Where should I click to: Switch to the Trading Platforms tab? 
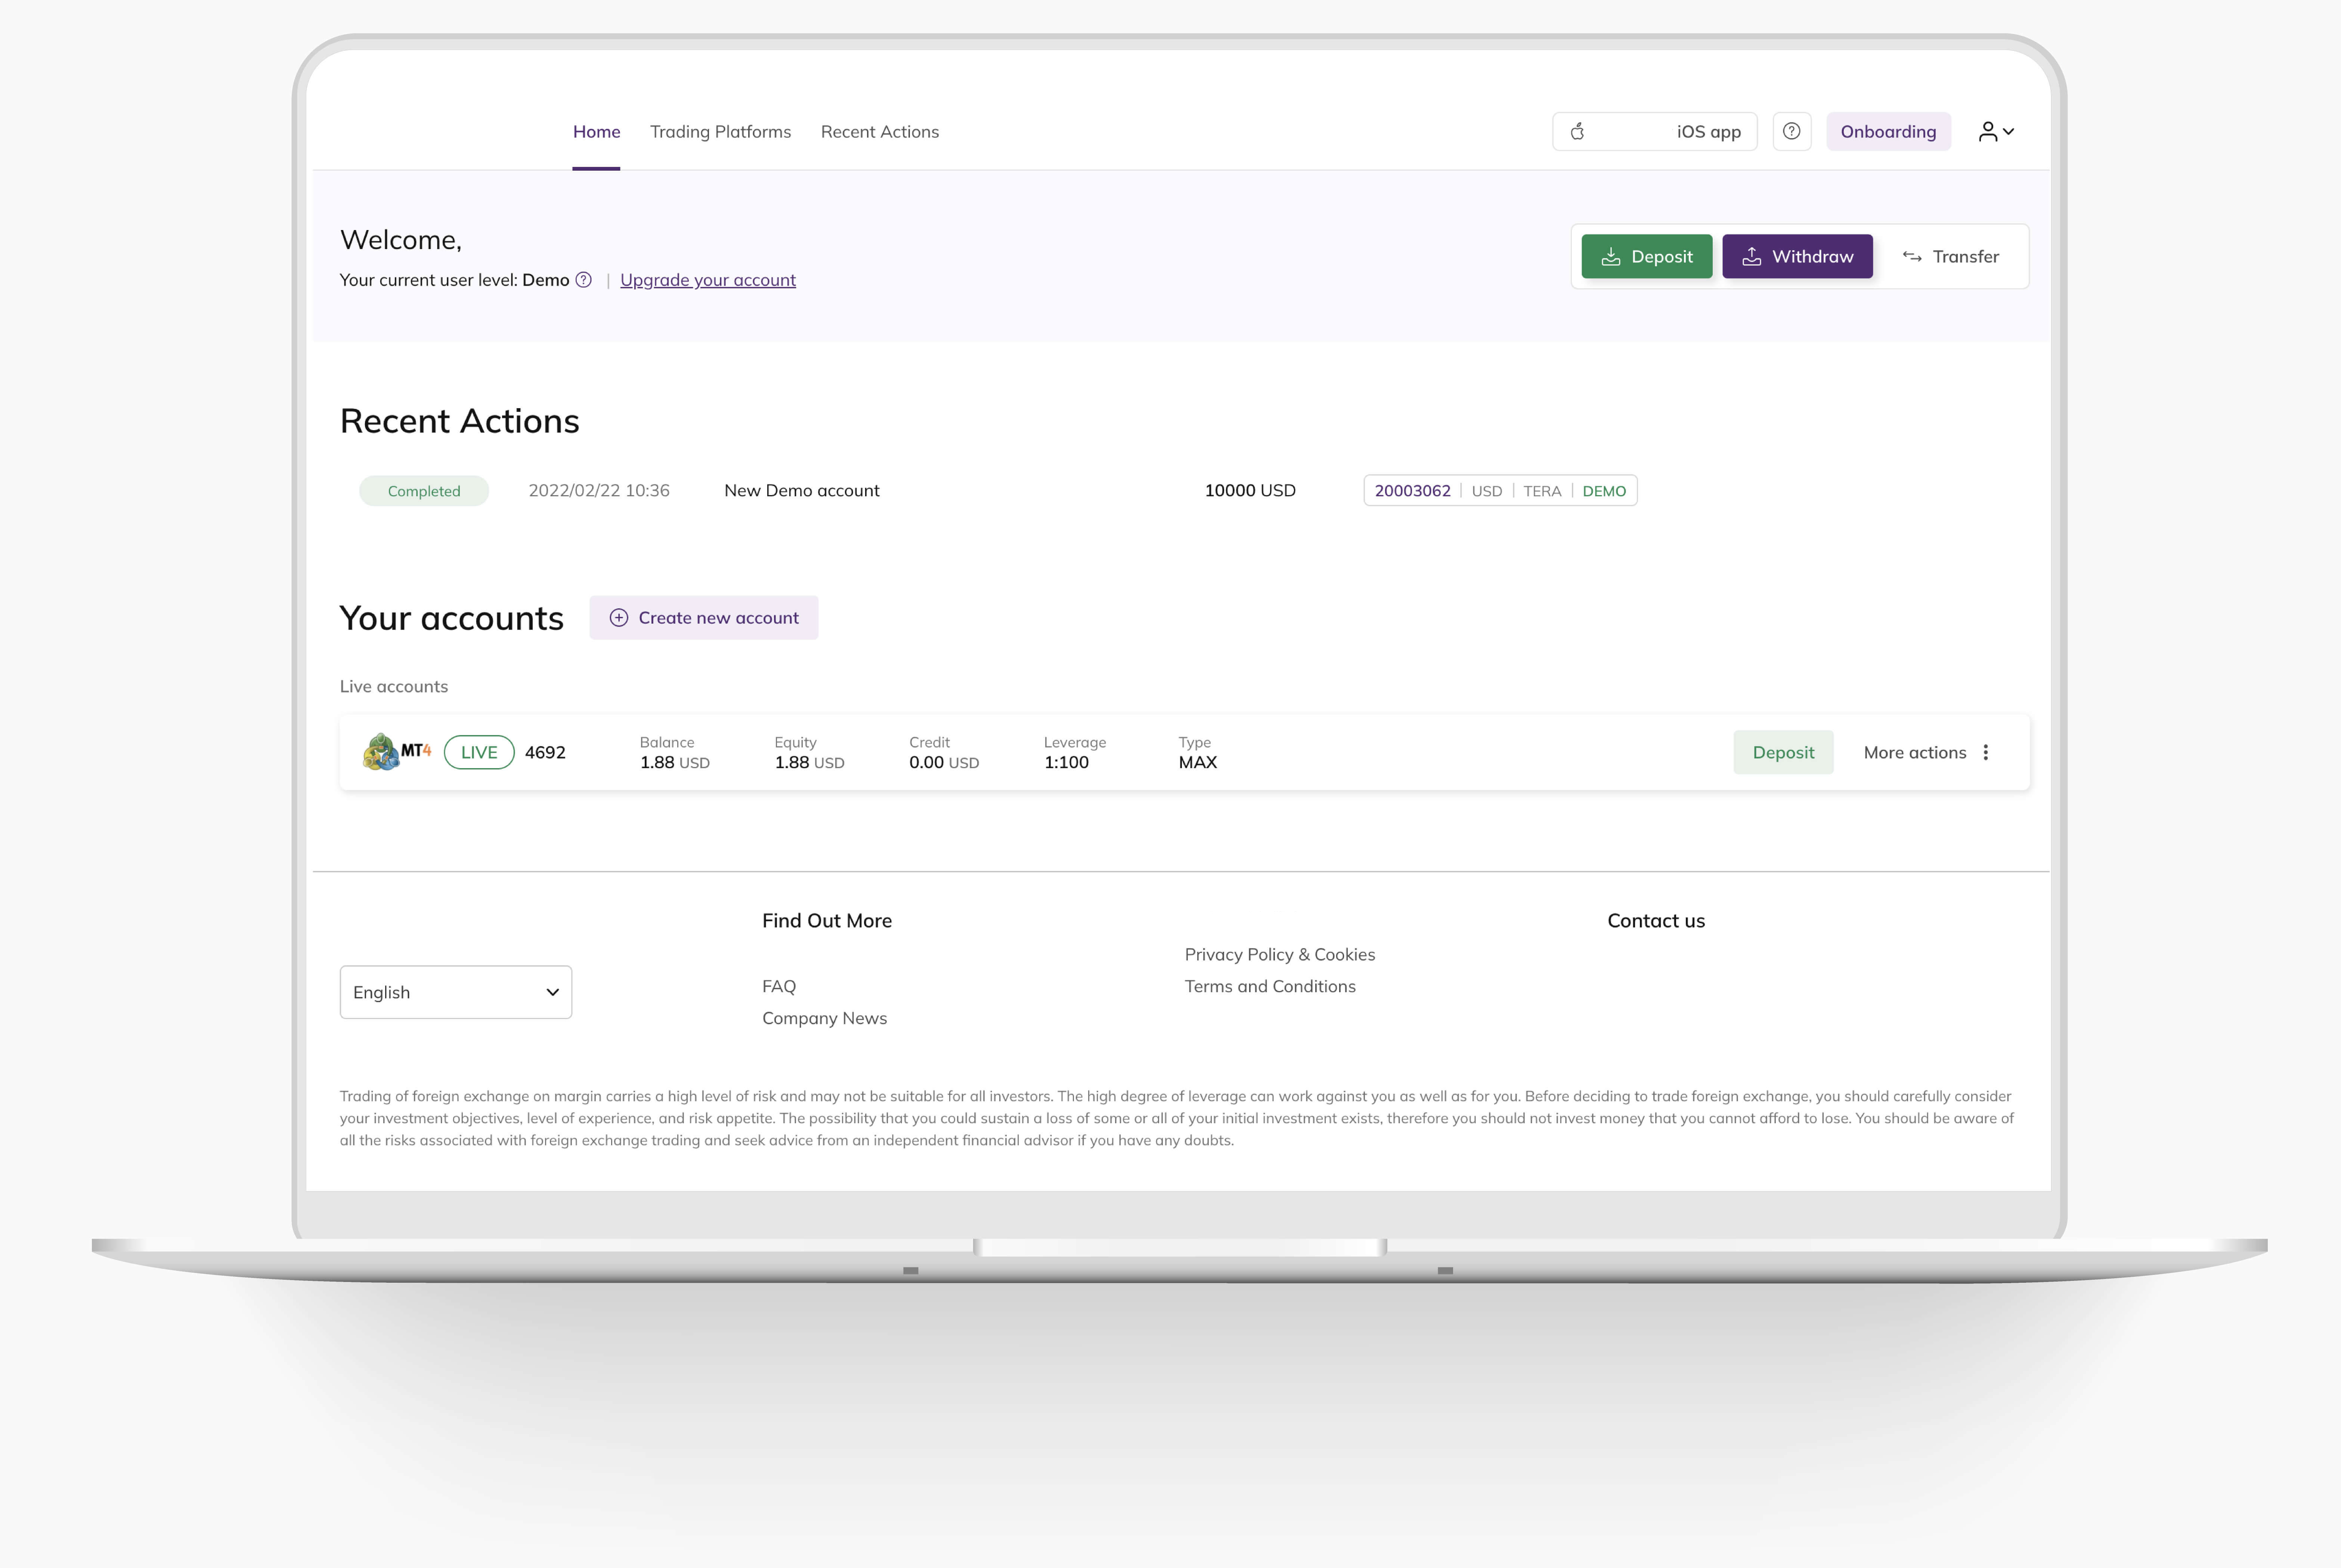(x=720, y=131)
